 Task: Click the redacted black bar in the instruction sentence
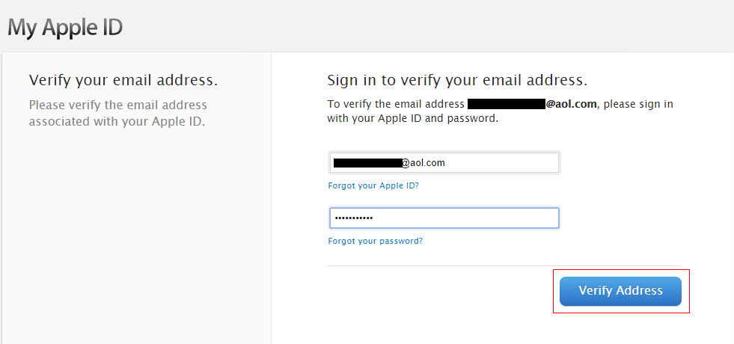(x=507, y=104)
